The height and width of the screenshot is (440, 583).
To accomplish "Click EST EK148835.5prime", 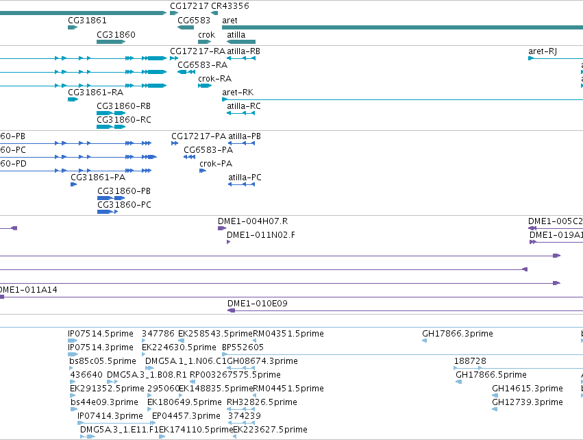I will 181,395.
